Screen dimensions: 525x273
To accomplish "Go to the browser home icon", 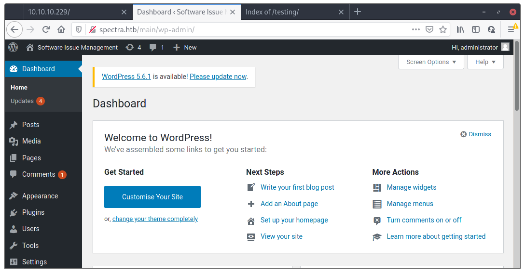I will coord(61,29).
